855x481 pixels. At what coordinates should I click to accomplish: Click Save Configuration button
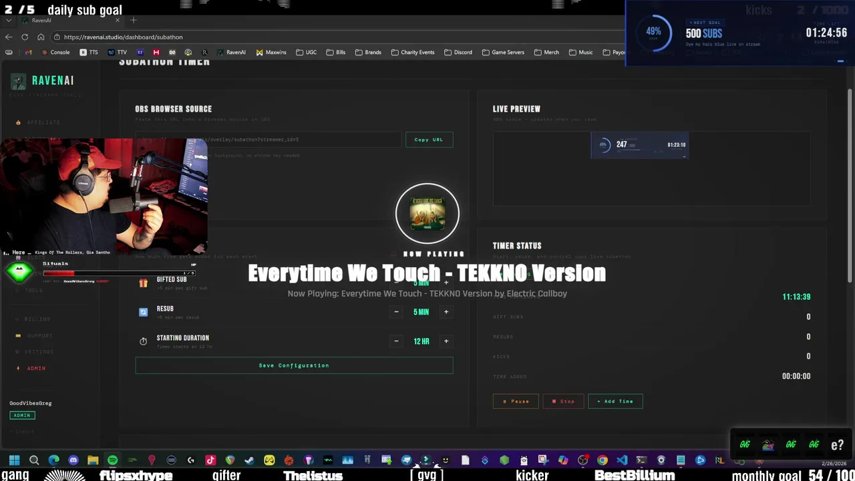(x=294, y=365)
